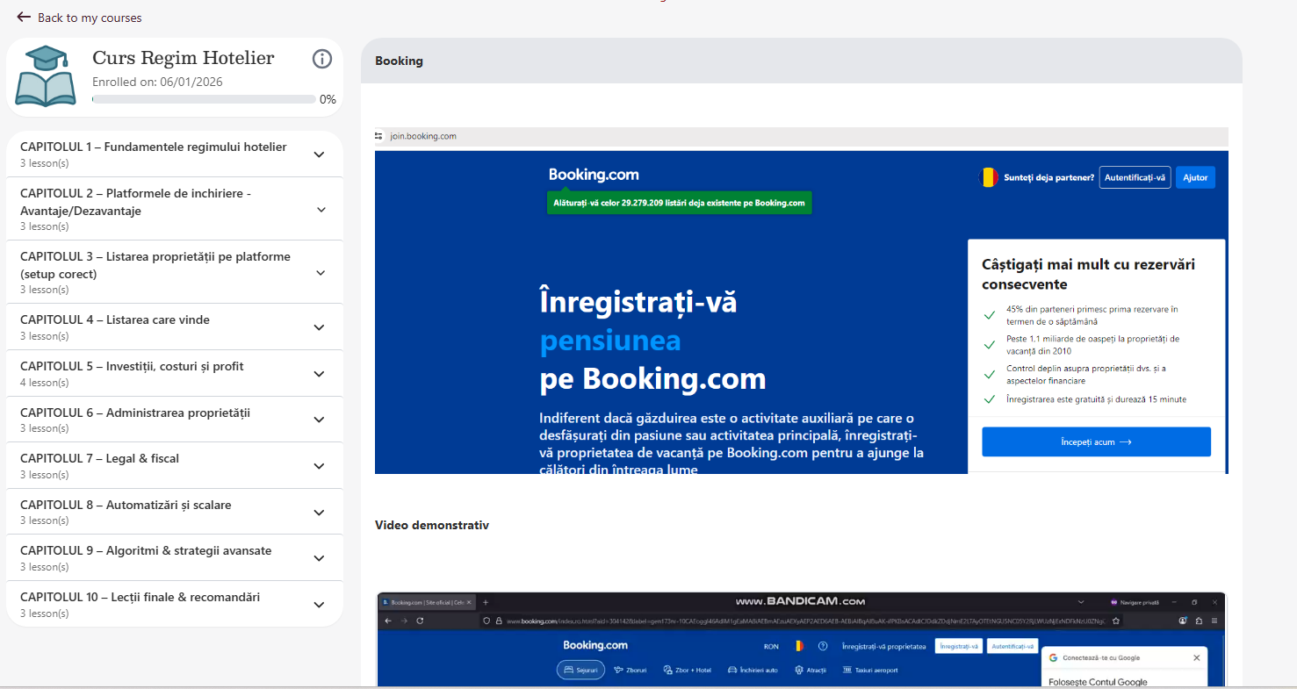Click the join.booking.com address text

pyautogui.click(x=423, y=136)
